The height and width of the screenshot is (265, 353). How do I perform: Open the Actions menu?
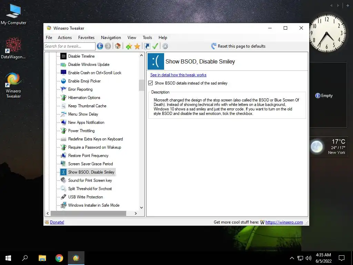pyautogui.click(x=64, y=38)
